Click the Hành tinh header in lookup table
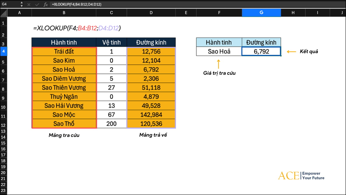 pos(219,42)
